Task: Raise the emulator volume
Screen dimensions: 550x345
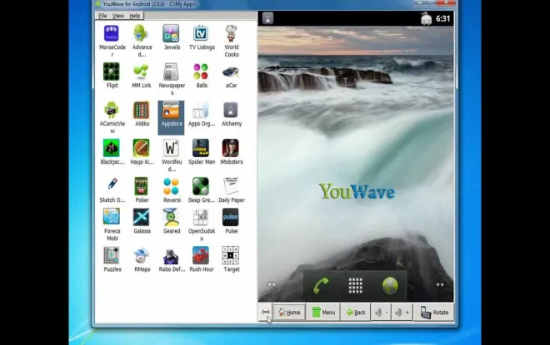Action: click(x=402, y=312)
